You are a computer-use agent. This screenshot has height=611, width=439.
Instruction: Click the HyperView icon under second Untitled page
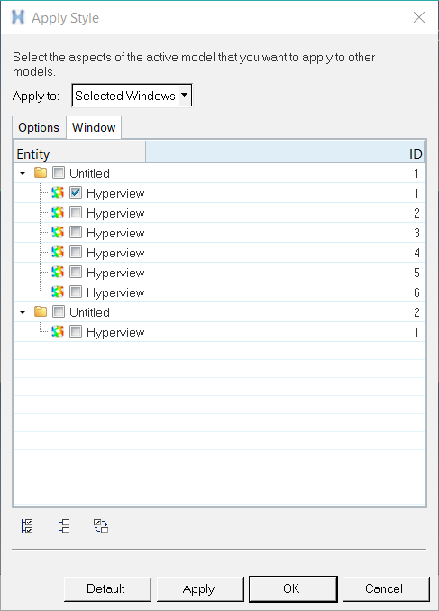58,331
